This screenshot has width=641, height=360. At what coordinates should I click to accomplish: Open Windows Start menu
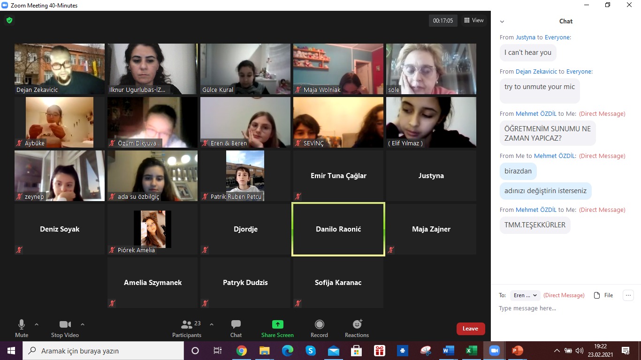click(x=11, y=351)
